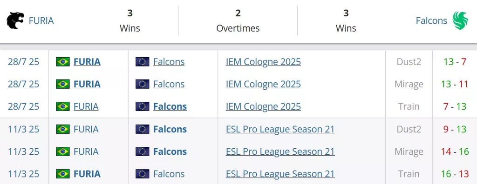The height and width of the screenshot is (184, 477).
Task: Open the FURIA team link in the header
Action: click(x=41, y=20)
